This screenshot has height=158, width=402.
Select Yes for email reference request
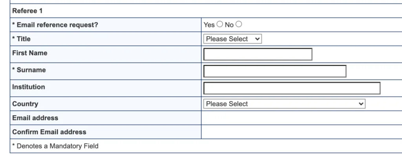click(x=220, y=25)
